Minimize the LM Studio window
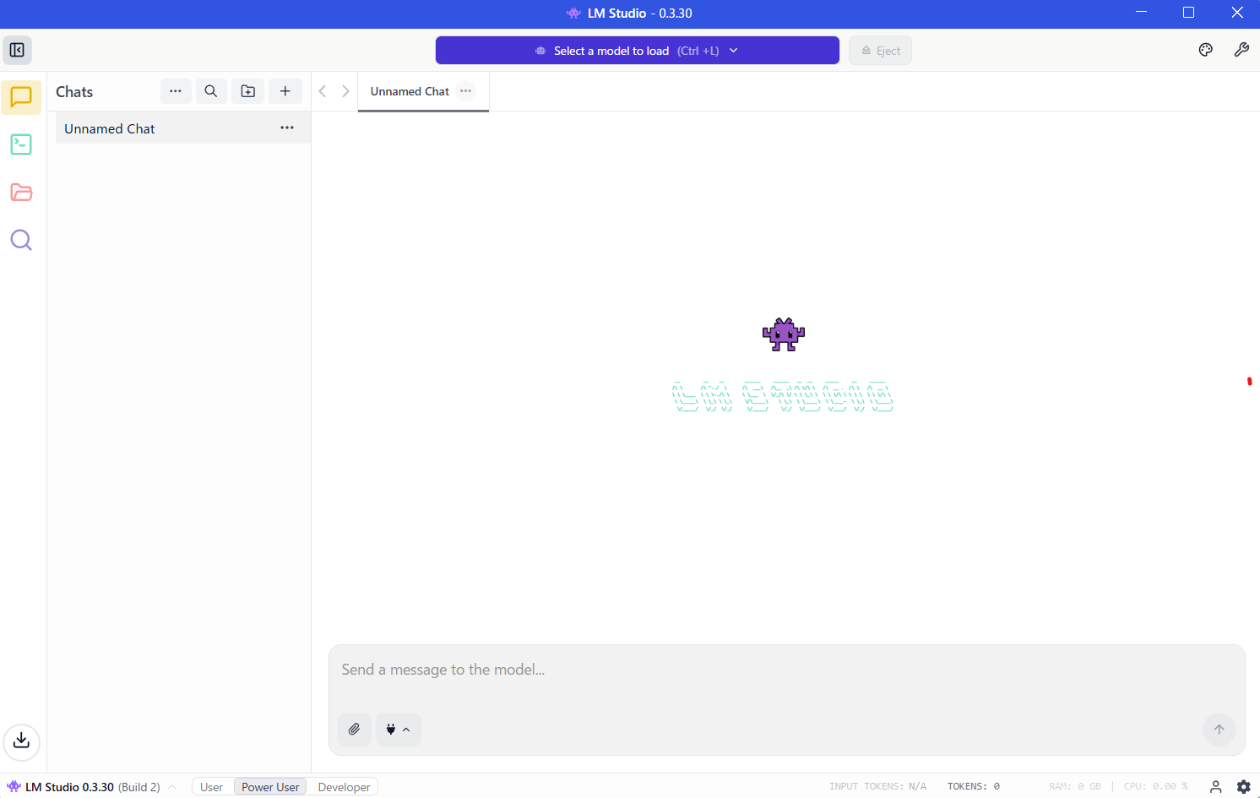Screen dimensions: 1260x798 (1142, 13)
